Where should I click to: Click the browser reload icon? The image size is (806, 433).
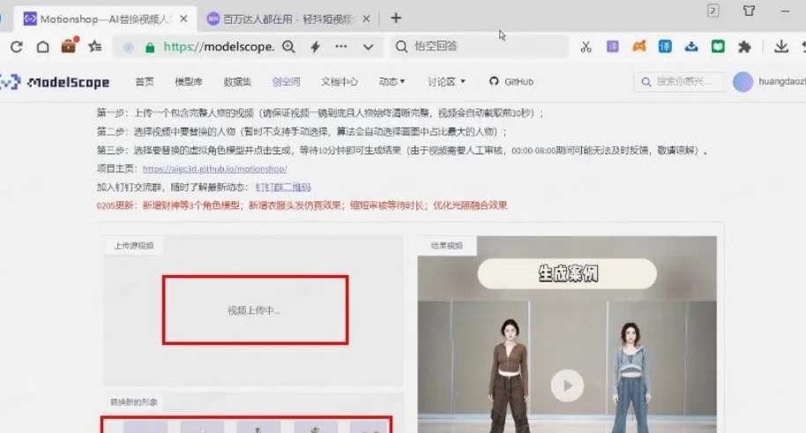click(17, 47)
